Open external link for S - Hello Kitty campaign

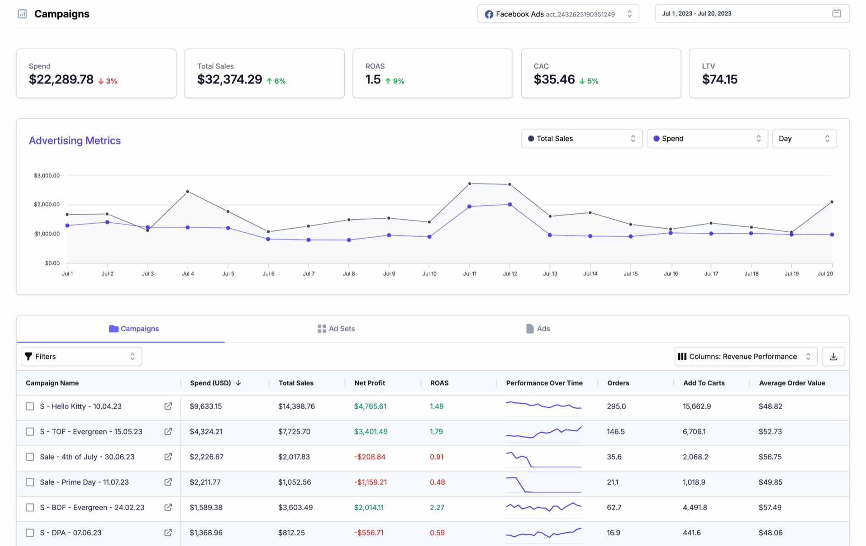[x=168, y=406]
